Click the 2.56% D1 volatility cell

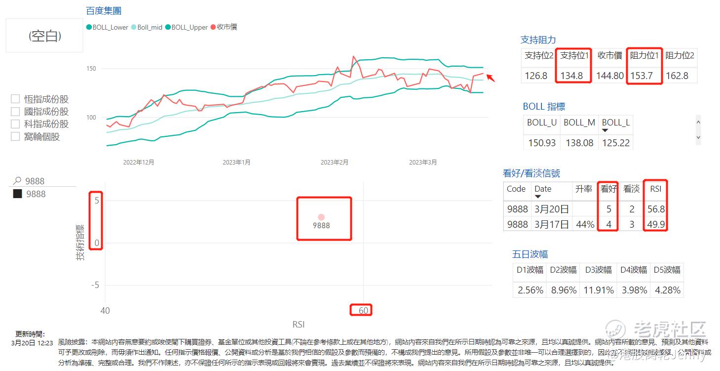click(x=531, y=290)
